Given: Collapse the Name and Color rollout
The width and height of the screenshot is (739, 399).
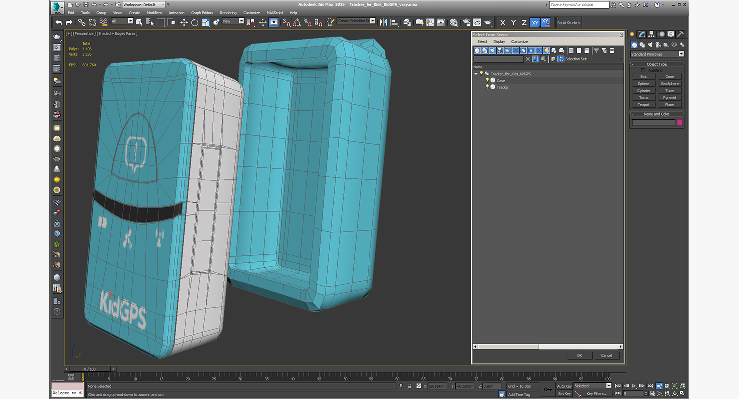Looking at the screenshot, I should 656,114.
